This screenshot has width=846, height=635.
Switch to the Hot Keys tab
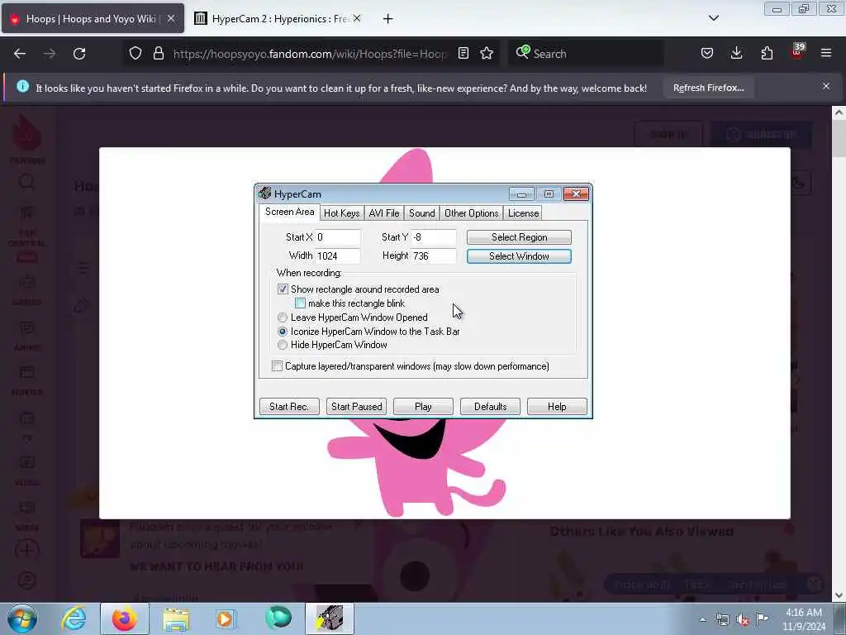click(341, 213)
